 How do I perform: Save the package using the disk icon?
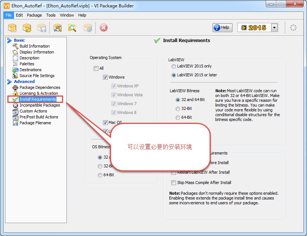click(x=42, y=28)
